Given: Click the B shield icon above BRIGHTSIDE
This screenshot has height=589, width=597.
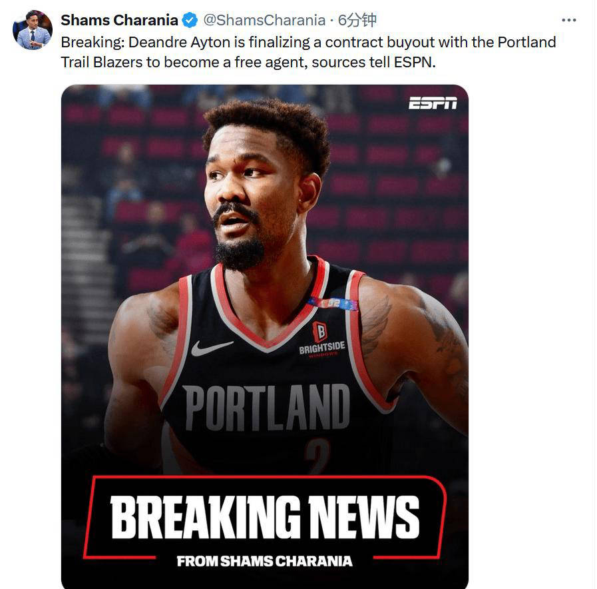Looking at the screenshot, I should click(x=320, y=331).
